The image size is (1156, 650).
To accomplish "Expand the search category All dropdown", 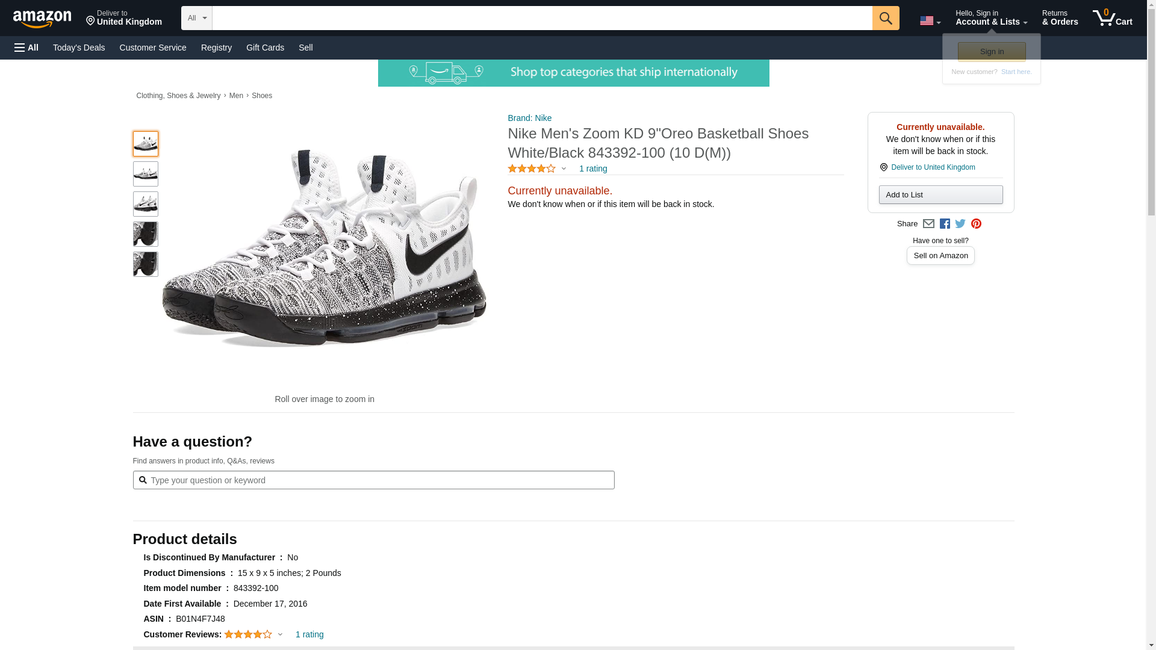I will [x=197, y=18].
